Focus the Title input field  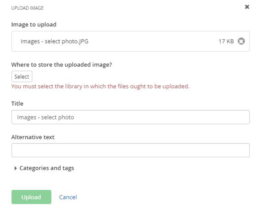130,117
